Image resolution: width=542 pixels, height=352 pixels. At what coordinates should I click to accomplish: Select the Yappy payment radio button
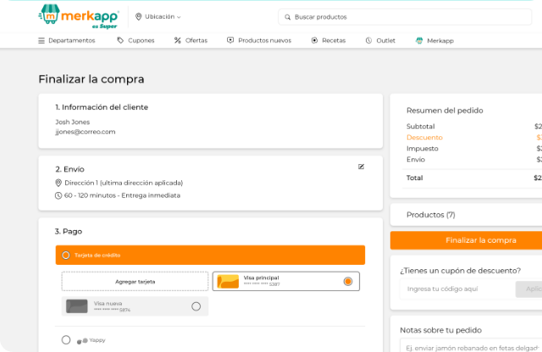click(x=66, y=340)
